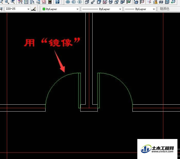Select the Shell solid tool
The image size is (180, 159).
click(167, 2)
